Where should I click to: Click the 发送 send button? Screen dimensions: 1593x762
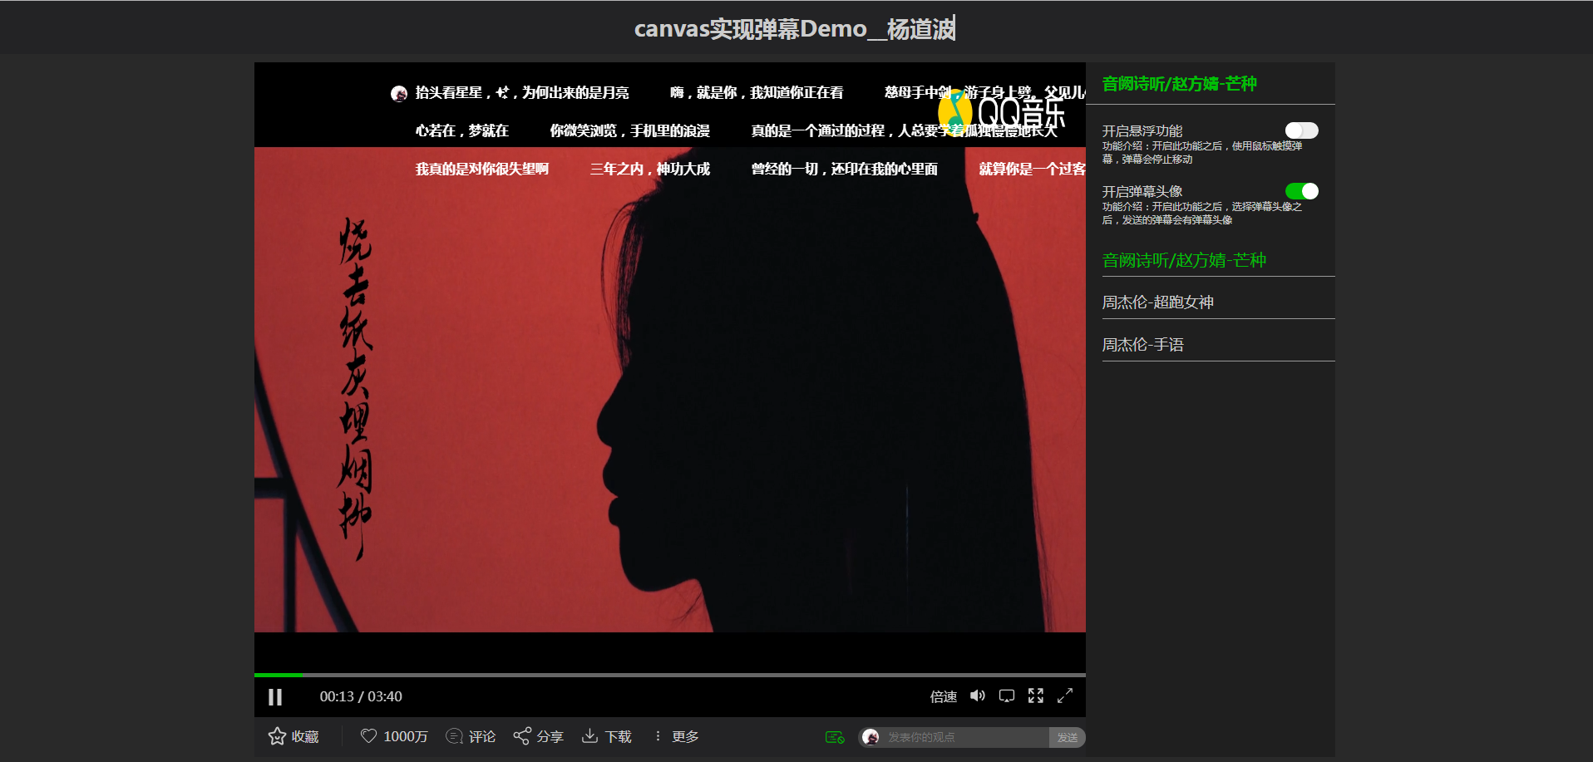click(x=1068, y=737)
